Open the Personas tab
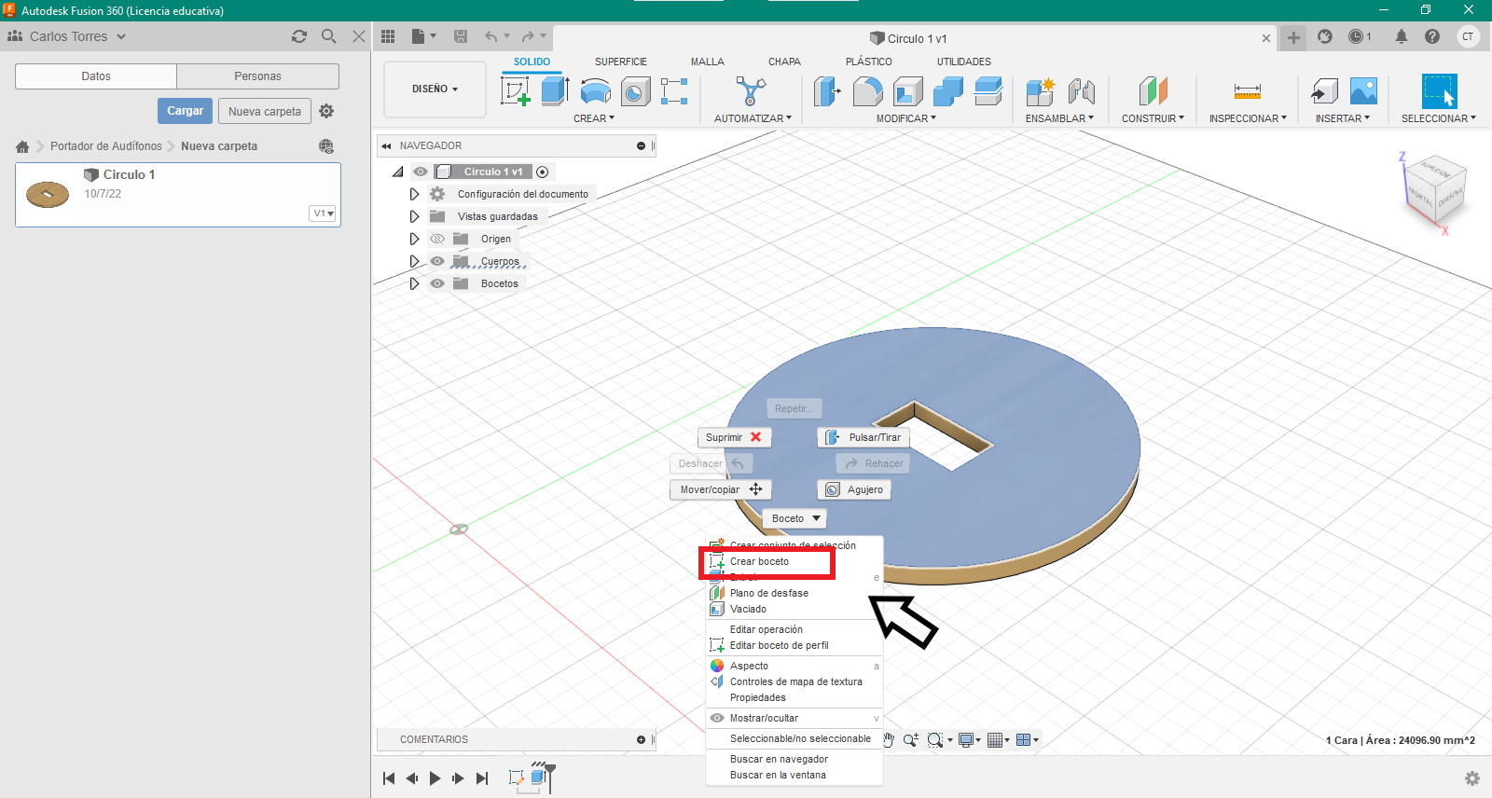This screenshot has height=798, width=1492. (x=257, y=76)
